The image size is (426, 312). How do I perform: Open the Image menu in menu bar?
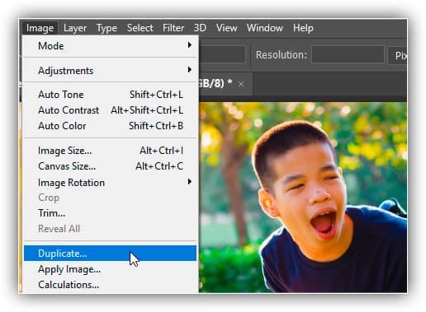(x=40, y=28)
